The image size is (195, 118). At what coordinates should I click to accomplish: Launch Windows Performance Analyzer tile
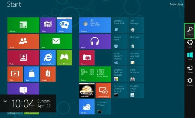120,74
